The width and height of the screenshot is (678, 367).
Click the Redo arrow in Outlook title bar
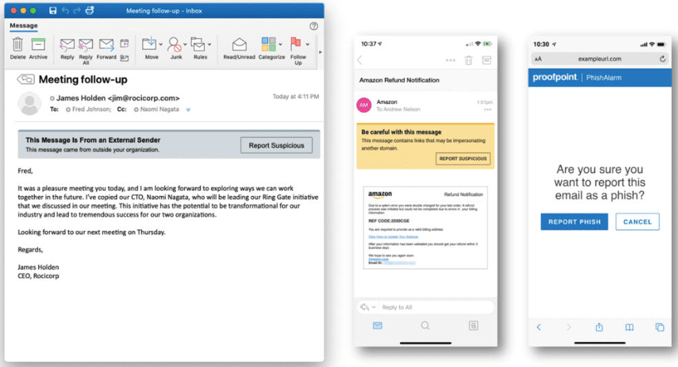tap(77, 10)
